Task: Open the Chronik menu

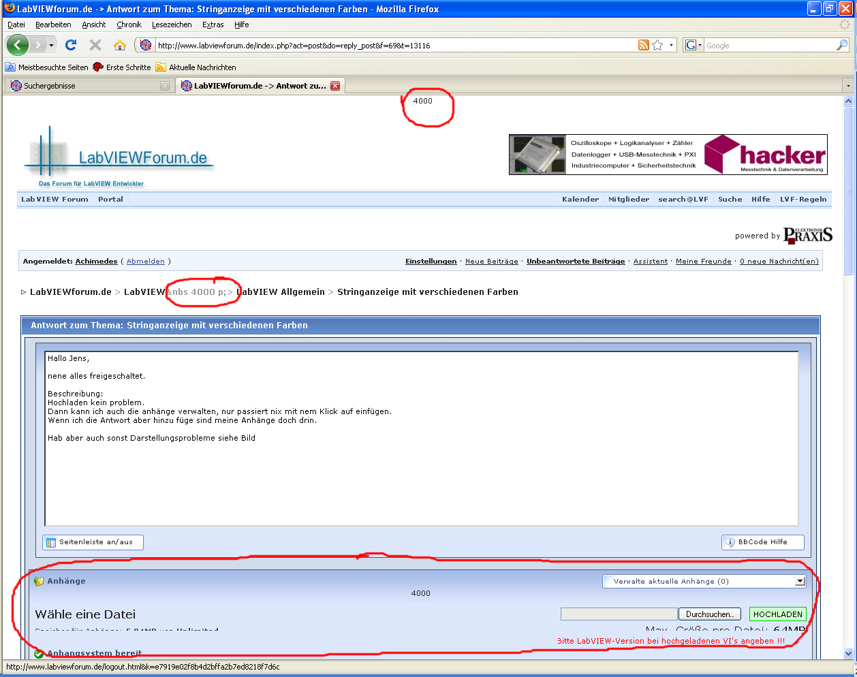Action: click(129, 25)
